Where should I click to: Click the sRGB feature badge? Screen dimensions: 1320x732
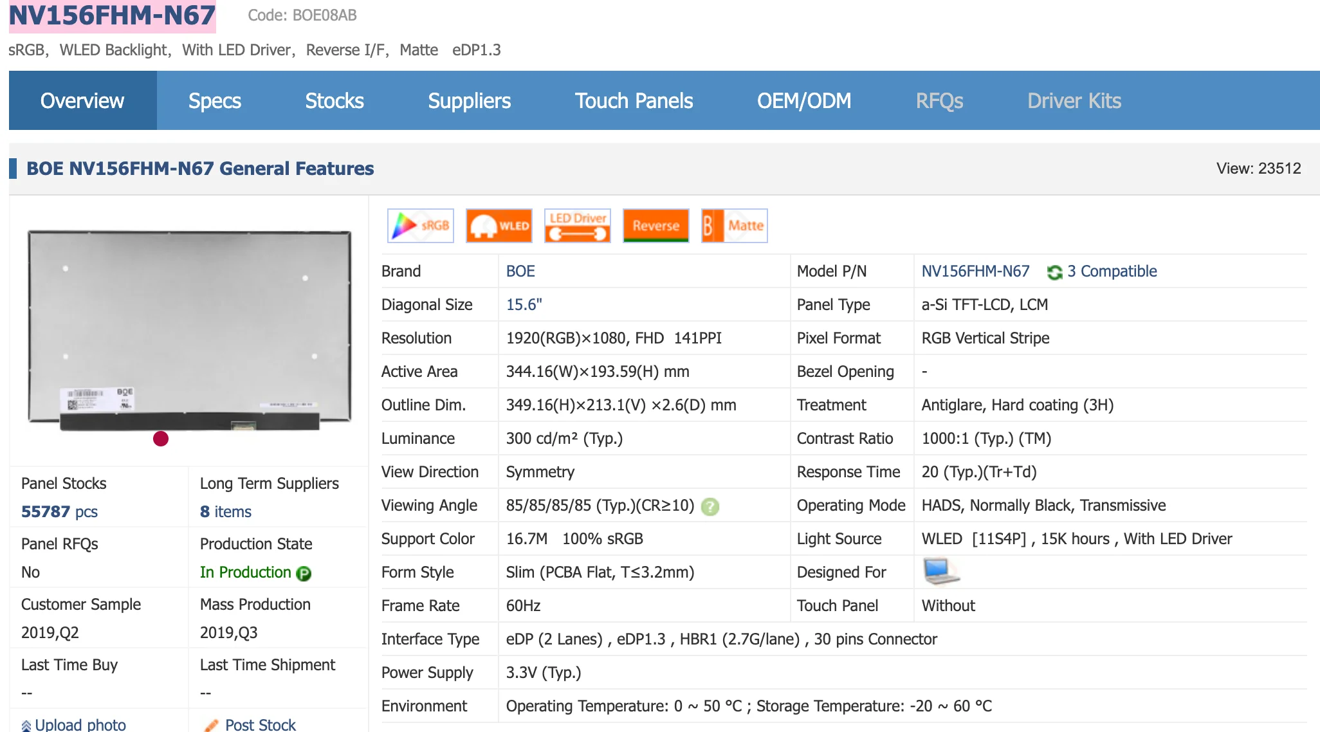point(421,226)
